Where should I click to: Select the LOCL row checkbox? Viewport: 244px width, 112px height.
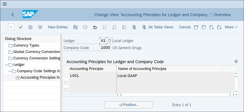(66, 76)
